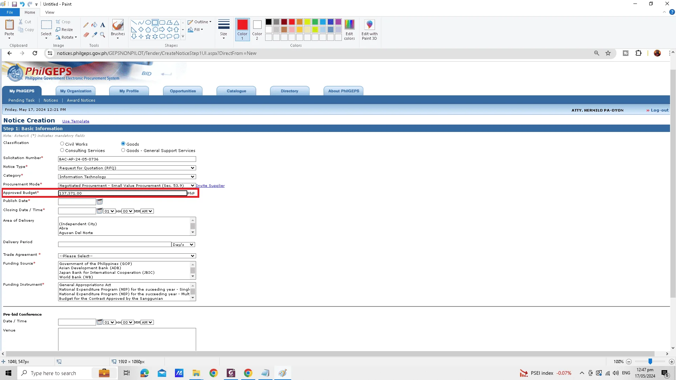676x380 pixels.
Task: Click the Log-out link
Action: tap(659, 110)
